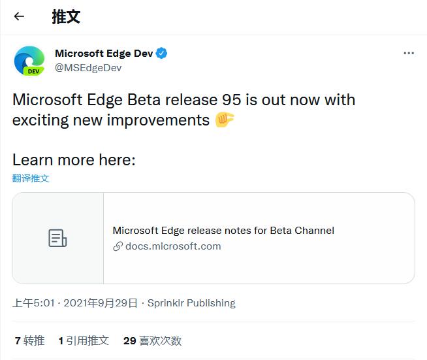Screen dimensions: 427x360
Task: Click the document icon in link card
Action: 58,238
